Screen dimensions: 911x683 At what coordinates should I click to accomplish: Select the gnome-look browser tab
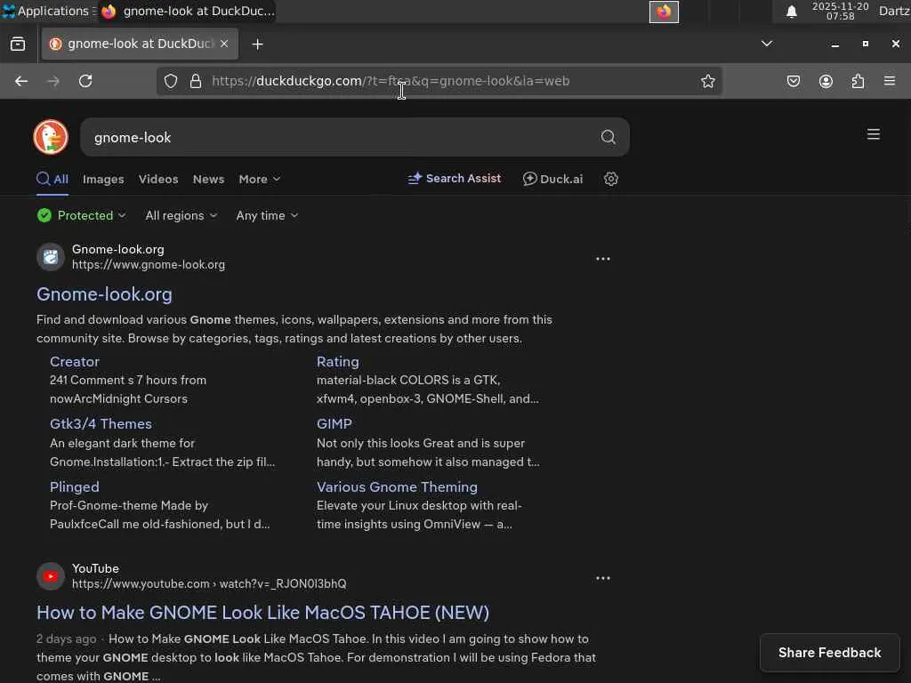(x=140, y=44)
